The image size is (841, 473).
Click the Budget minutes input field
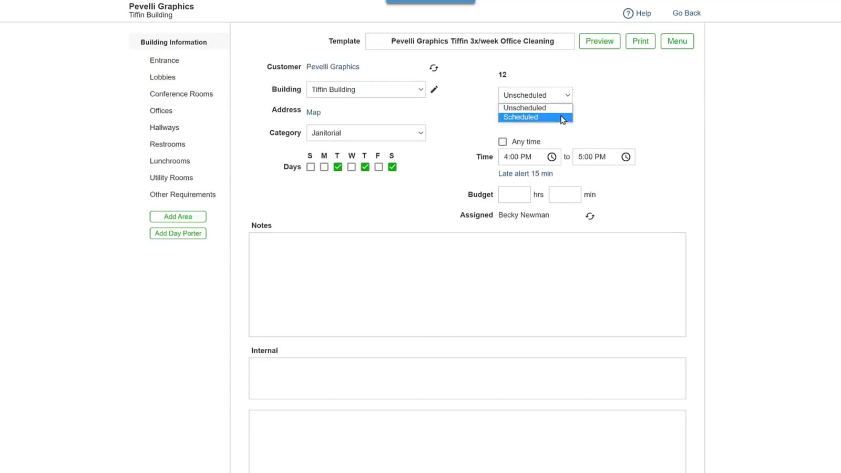[565, 194]
